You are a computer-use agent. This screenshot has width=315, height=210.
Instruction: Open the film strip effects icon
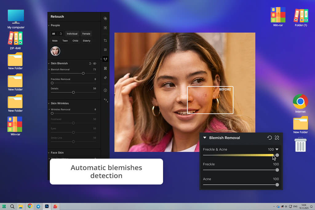tap(105, 68)
